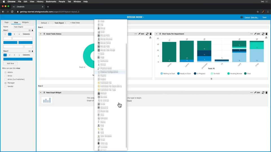Collapse the New Graph Widget
This screenshot has height=152, width=271.
click(x=41, y=93)
